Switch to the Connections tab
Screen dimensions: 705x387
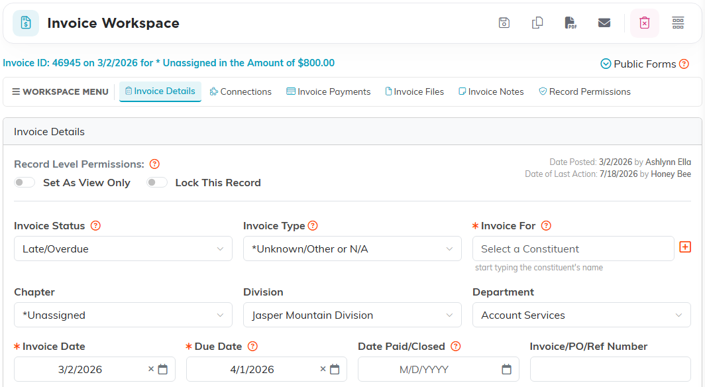(x=241, y=91)
